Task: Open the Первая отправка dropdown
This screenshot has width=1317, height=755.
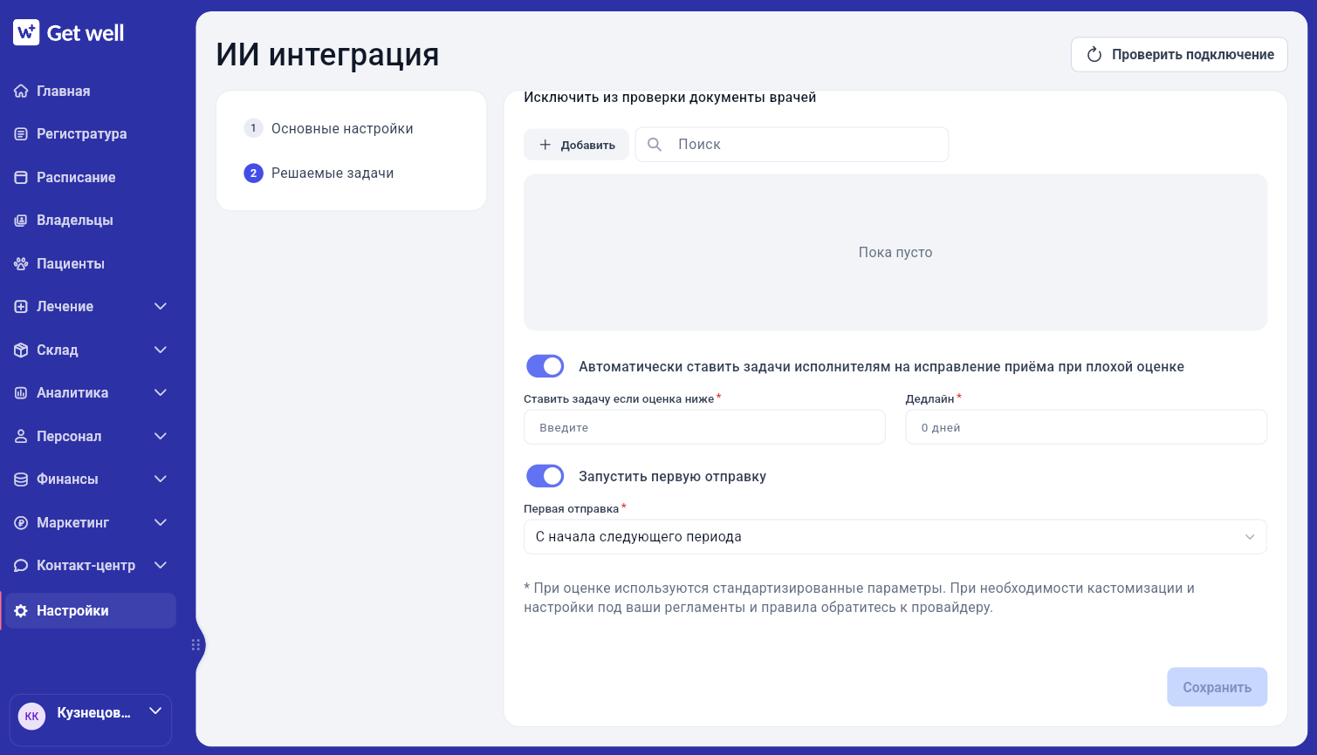Action: pos(895,537)
